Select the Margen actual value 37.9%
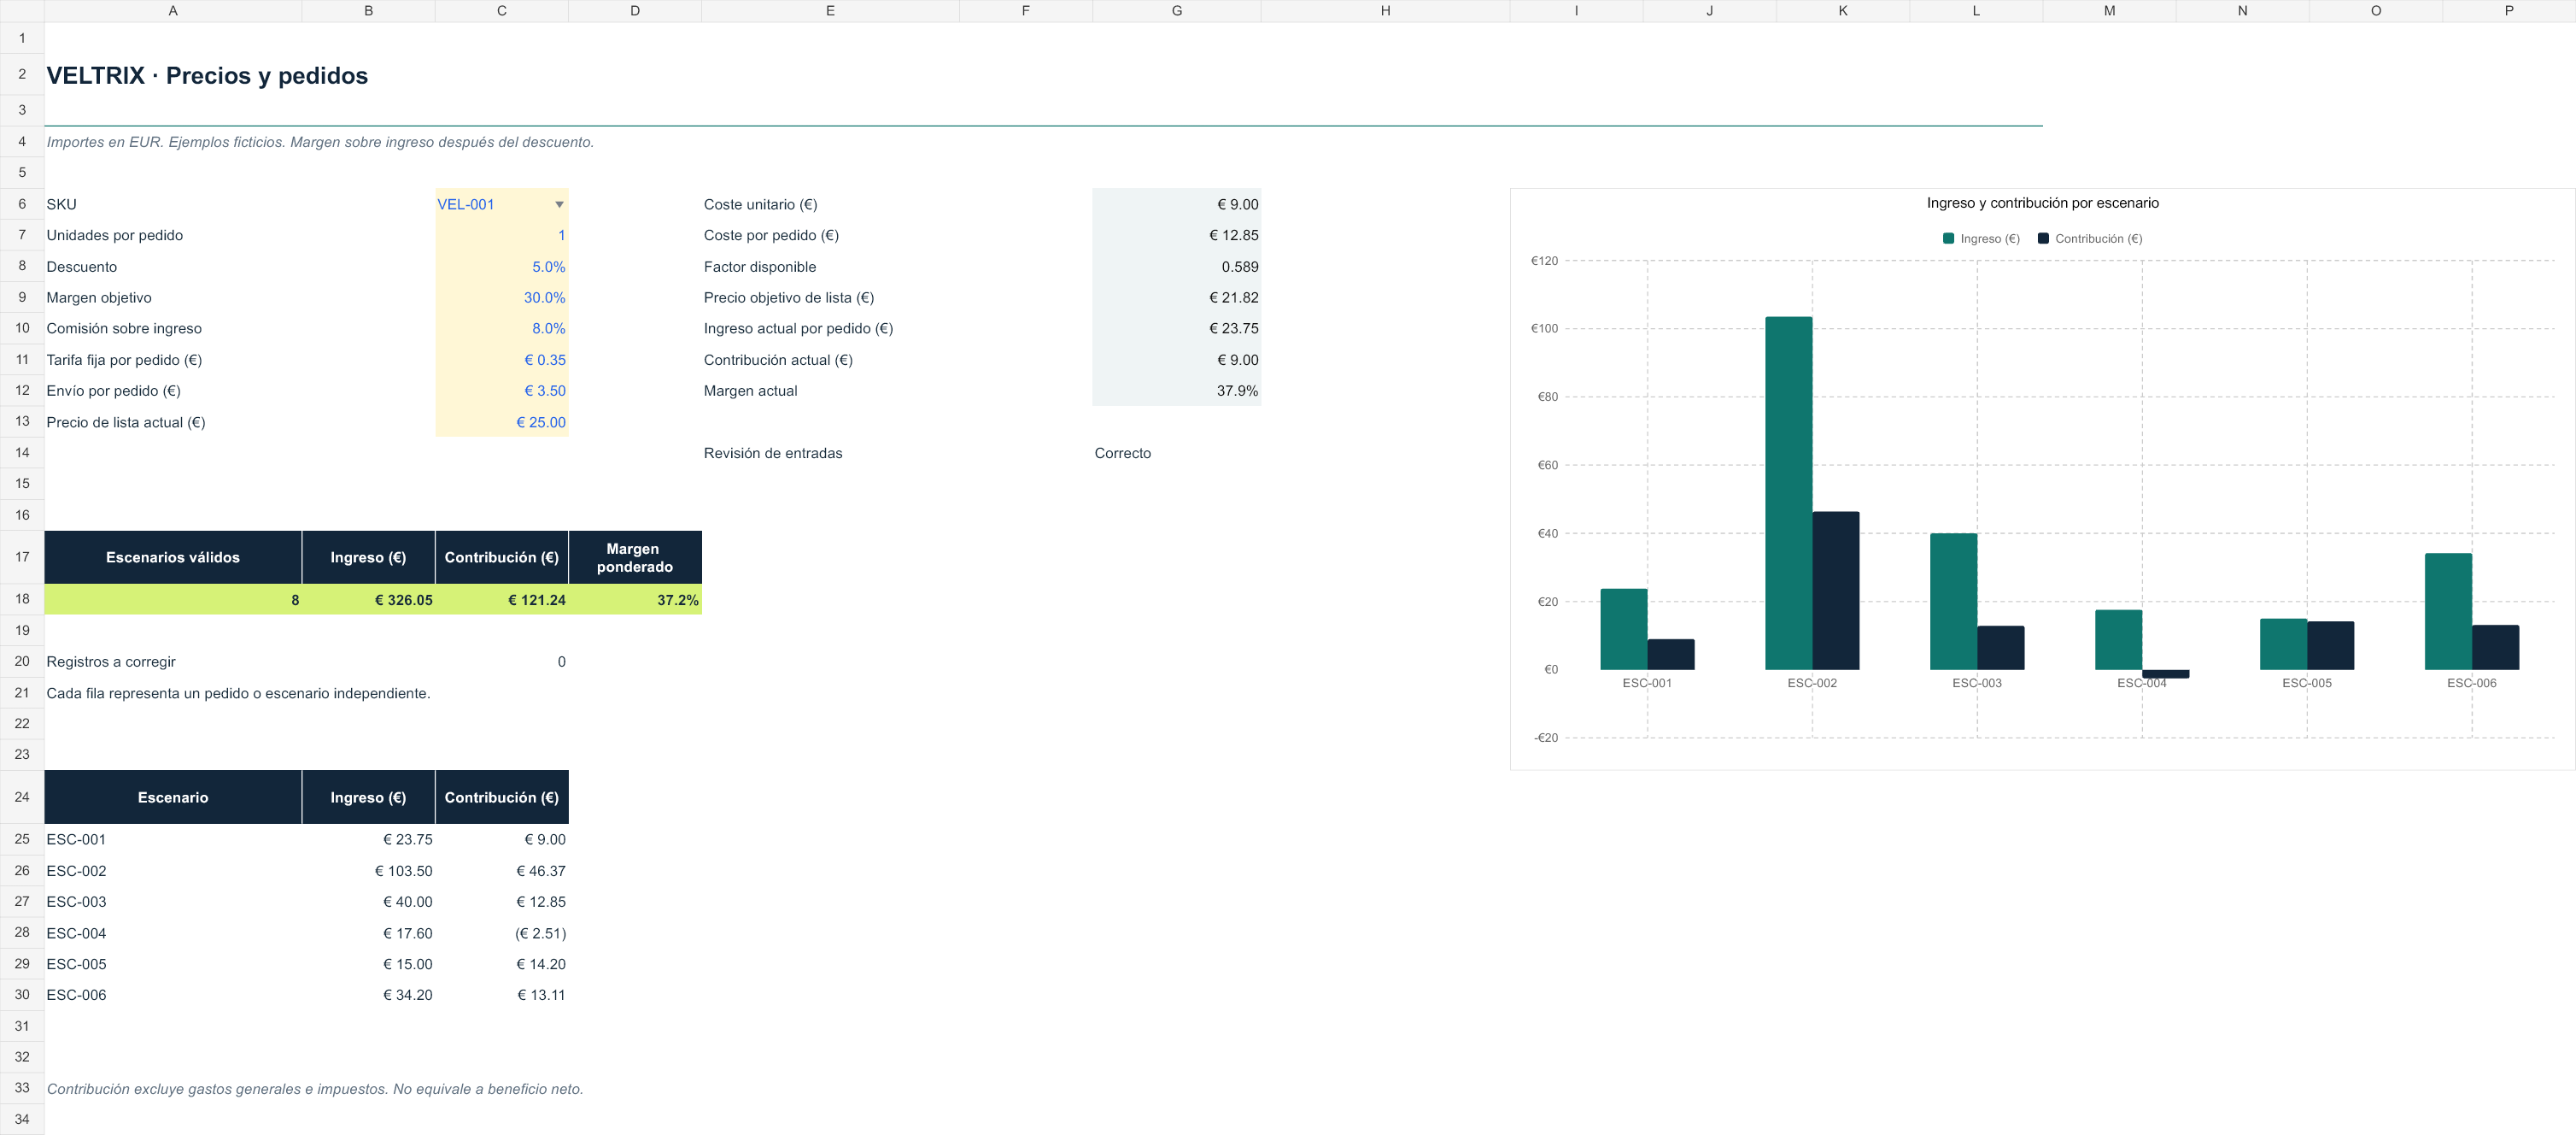Image resolution: width=2576 pixels, height=1135 pixels. click(1177, 391)
